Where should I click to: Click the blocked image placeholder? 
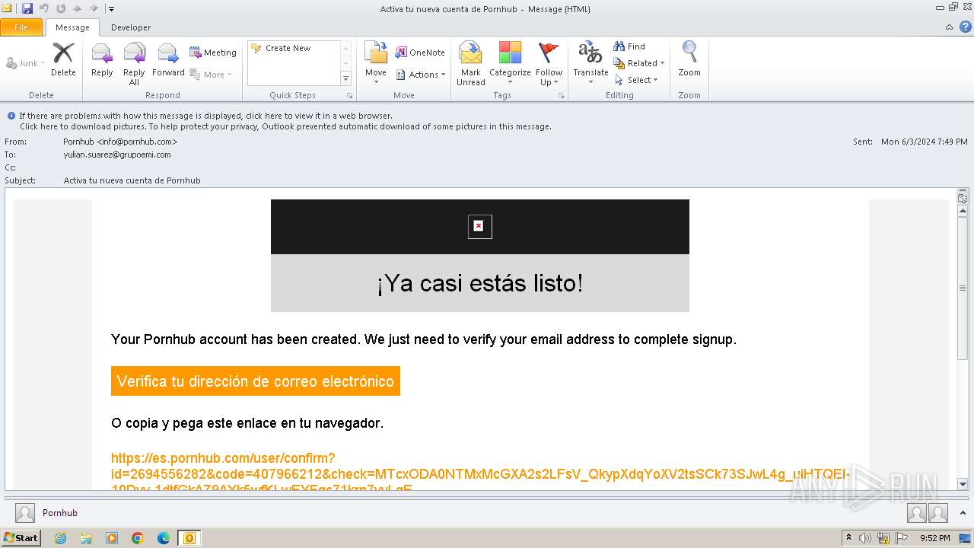point(479,226)
